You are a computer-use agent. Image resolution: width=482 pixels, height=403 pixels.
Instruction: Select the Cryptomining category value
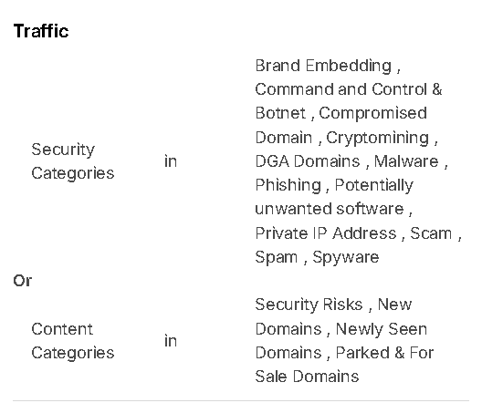pos(378,138)
